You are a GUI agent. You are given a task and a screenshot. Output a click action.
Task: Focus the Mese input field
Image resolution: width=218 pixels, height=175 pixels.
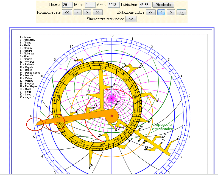tap(90, 5)
